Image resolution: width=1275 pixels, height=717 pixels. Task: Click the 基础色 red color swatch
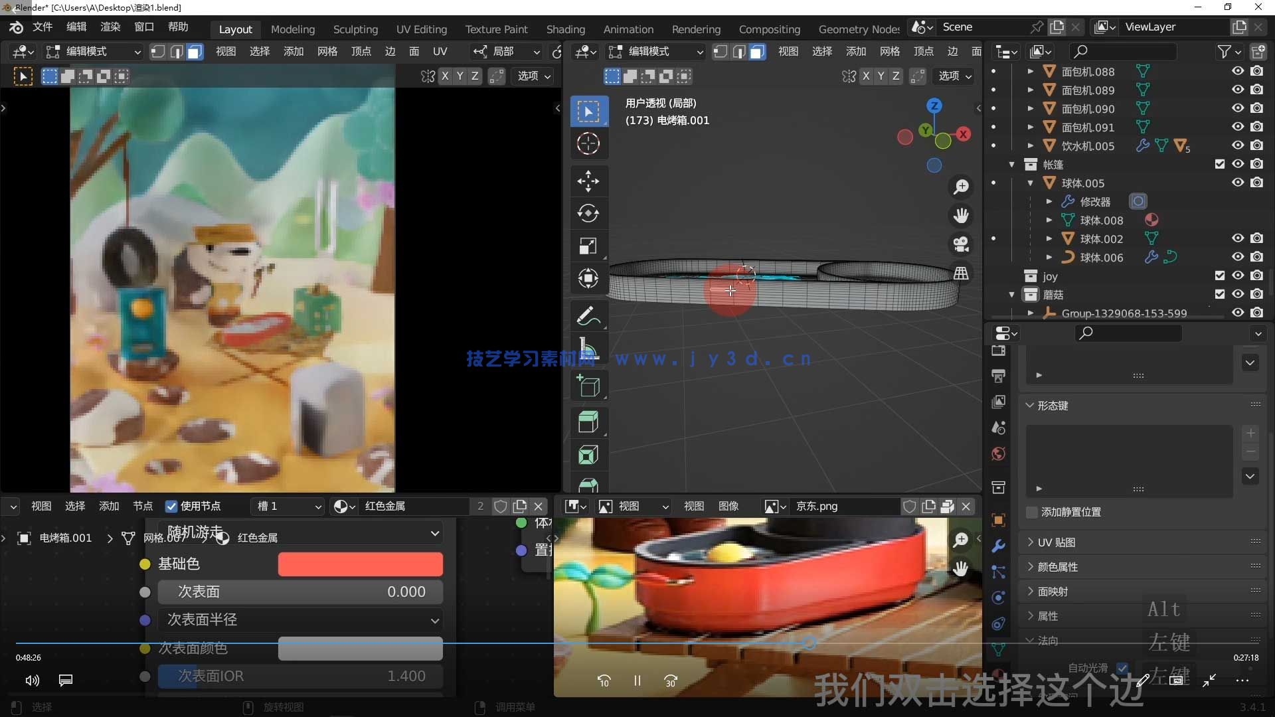pos(360,564)
